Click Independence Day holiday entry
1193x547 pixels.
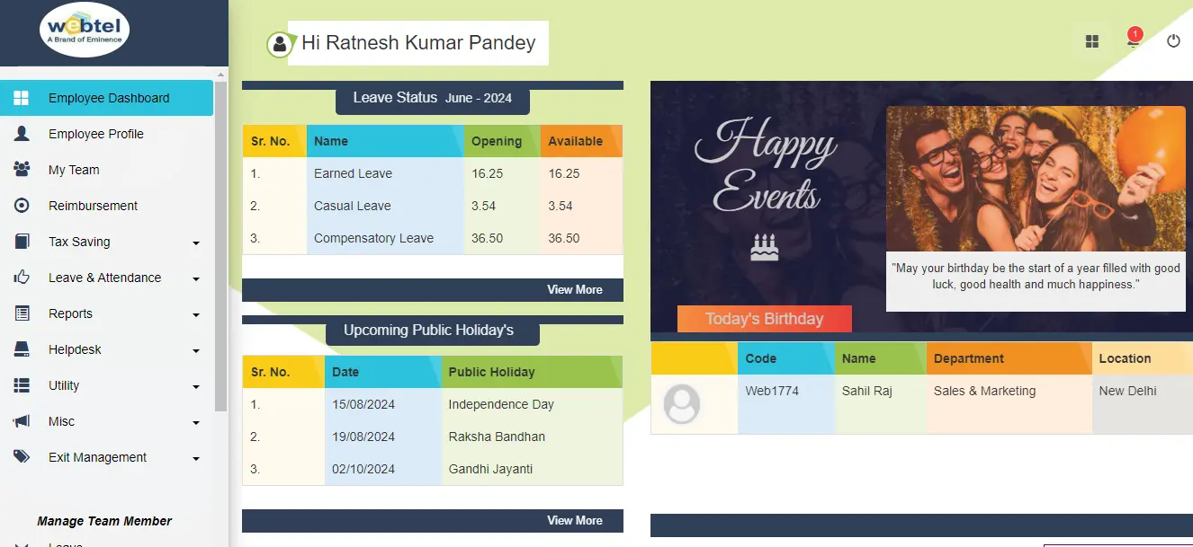(x=501, y=404)
